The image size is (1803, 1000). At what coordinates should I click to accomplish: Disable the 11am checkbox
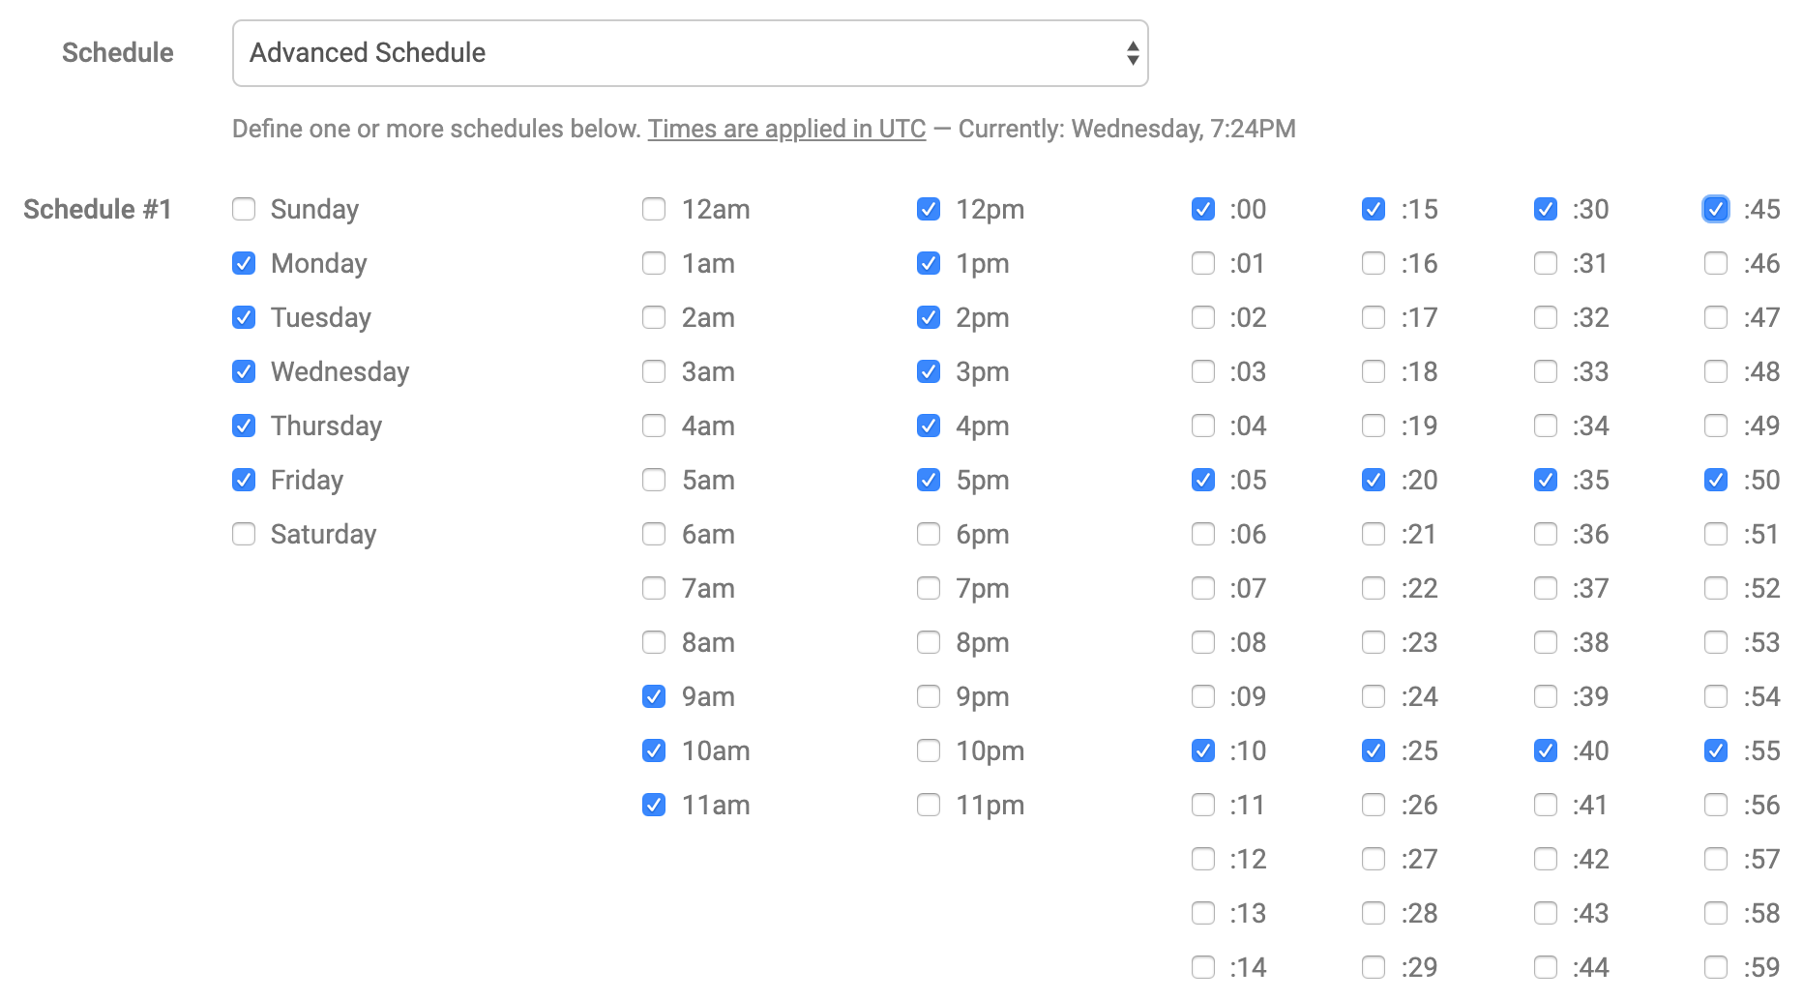click(x=654, y=804)
